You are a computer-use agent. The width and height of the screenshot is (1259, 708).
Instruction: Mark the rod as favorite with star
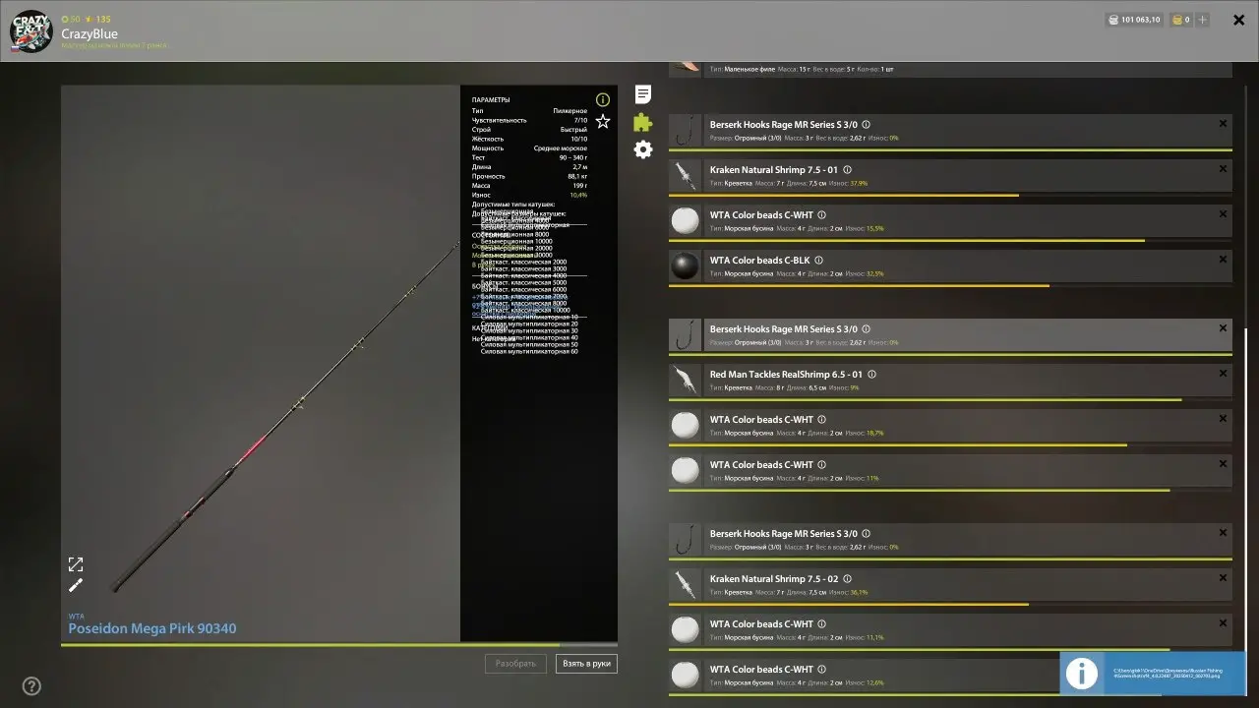(603, 121)
